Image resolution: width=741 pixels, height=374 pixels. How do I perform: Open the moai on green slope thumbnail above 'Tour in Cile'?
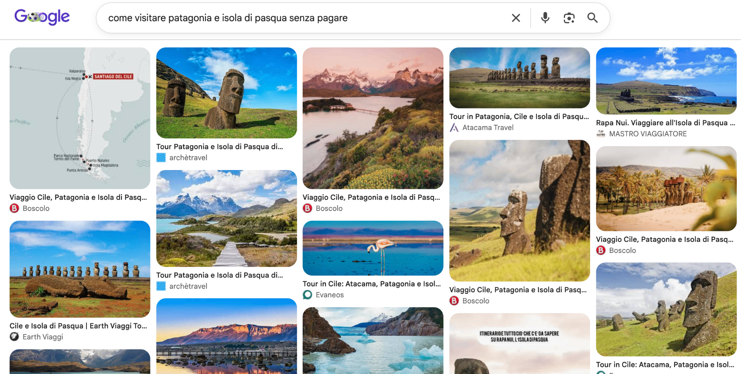point(666,309)
